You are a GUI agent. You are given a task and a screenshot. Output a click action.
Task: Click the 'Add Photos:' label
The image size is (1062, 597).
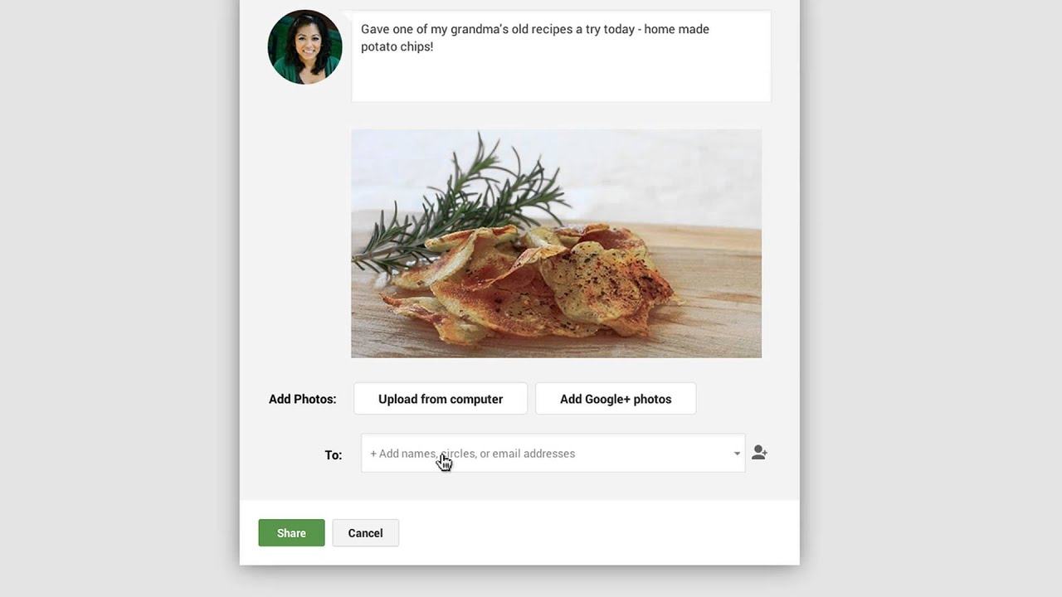[302, 399]
